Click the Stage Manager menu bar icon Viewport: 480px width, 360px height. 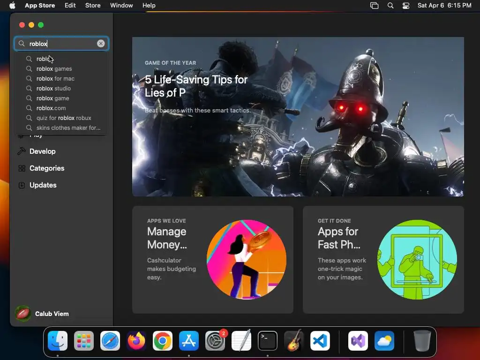tap(374, 6)
